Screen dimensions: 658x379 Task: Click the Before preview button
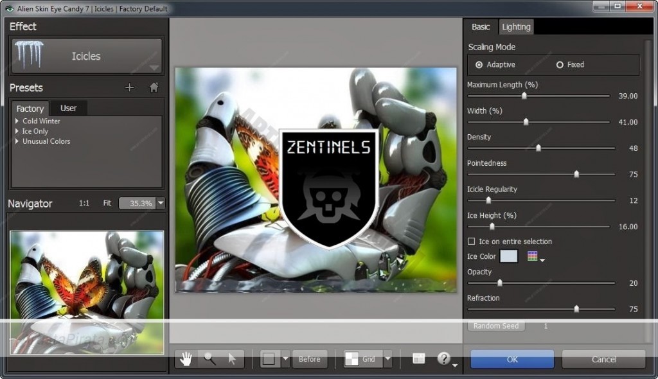(x=309, y=359)
